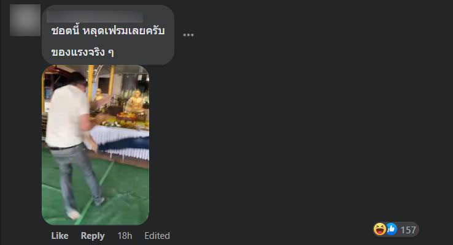Open the blurred commenter profile picture
Screen dimensions: 453x245
25,20
